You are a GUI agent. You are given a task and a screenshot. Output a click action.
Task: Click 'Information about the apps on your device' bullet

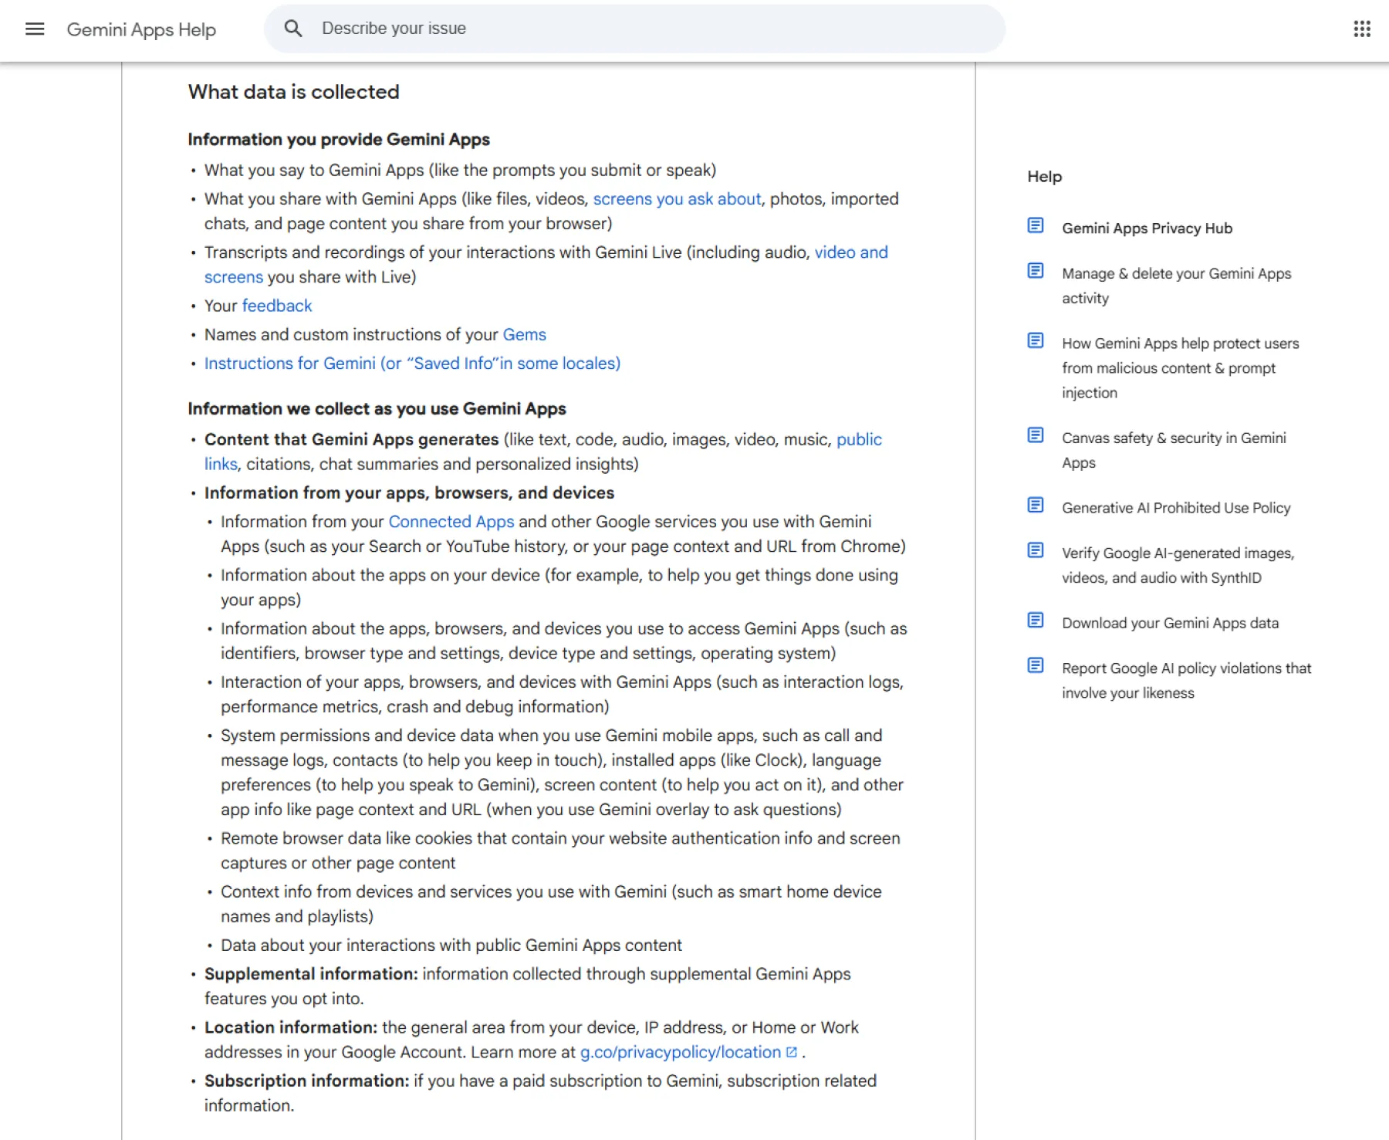point(559,587)
